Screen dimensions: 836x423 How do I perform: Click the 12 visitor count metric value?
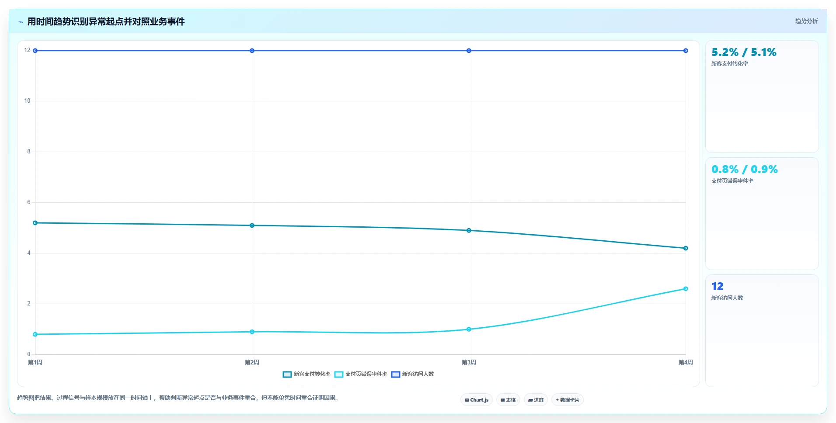point(717,287)
